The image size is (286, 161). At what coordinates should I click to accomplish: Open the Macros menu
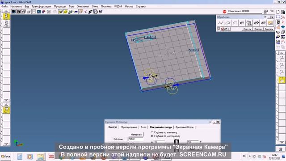pyautogui.click(x=129, y=6)
